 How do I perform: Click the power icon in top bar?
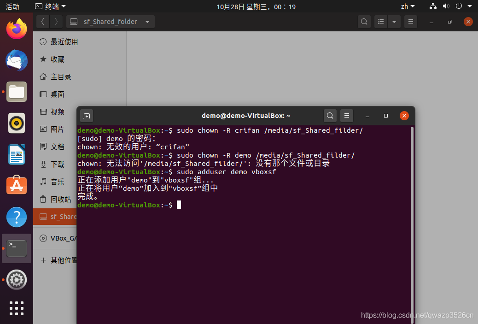(x=459, y=6)
